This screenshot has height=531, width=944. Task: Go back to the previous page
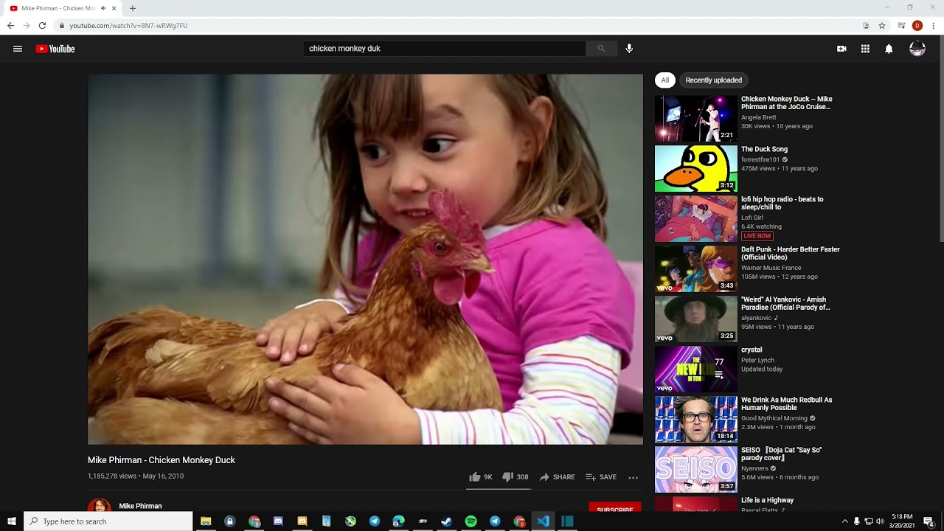pyautogui.click(x=10, y=25)
